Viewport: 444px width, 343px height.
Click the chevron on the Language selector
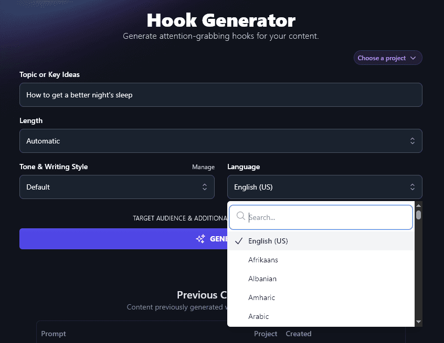(413, 187)
